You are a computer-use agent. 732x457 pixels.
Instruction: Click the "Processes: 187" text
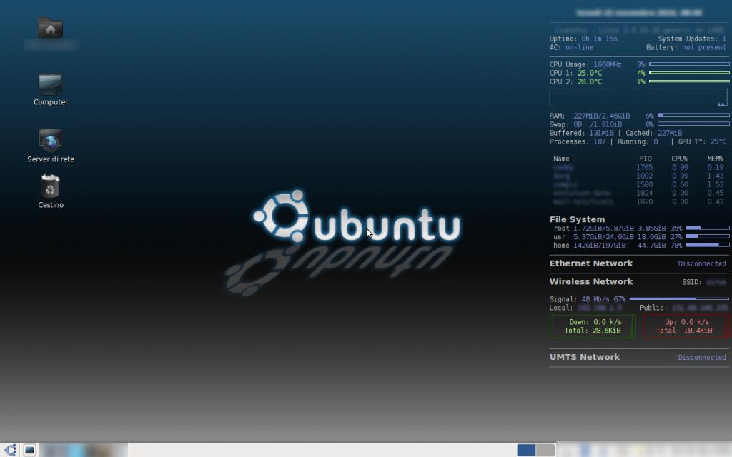[x=578, y=141]
